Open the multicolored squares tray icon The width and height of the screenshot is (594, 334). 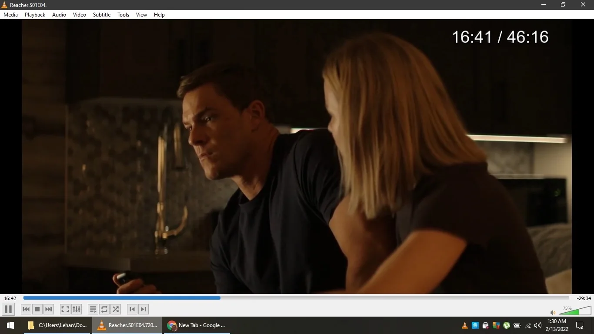click(x=496, y=325)
